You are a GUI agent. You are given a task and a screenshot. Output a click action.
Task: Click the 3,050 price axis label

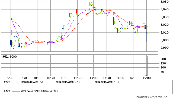tap(165, 2)
